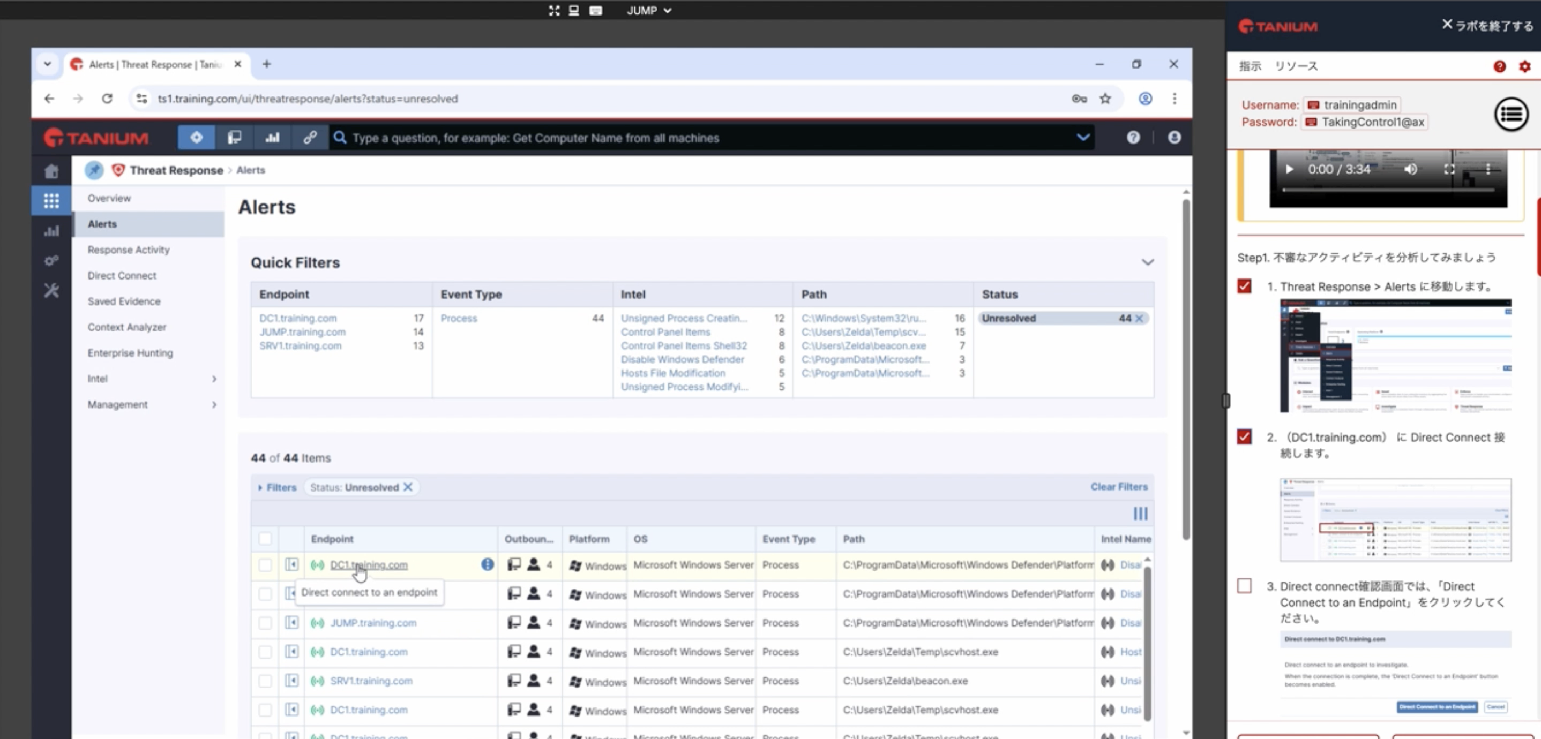Open the modules grid icon in left rail
Image resolution: width=1541 pixels, height=739 pixels.
coord(51,201)
